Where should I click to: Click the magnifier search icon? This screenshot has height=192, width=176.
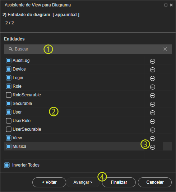coord(10,49)
